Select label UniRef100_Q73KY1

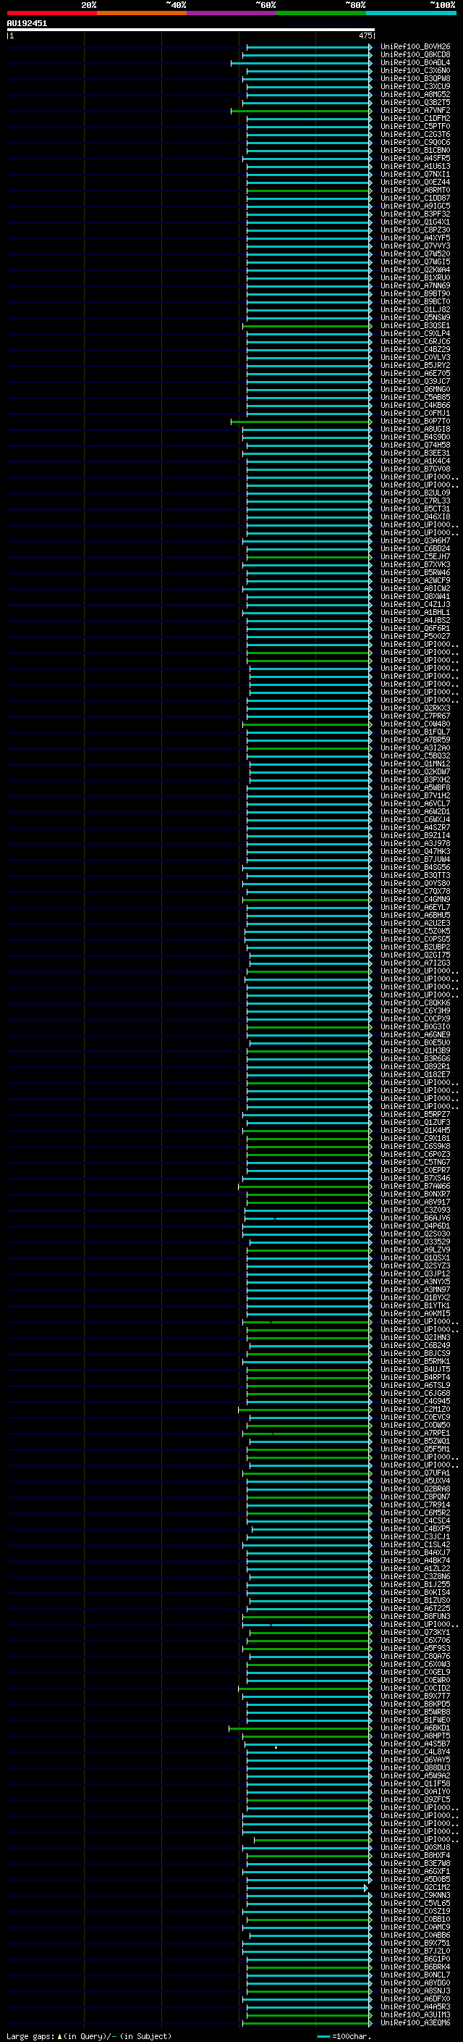pyautogui.click(x=415, y=1632)
